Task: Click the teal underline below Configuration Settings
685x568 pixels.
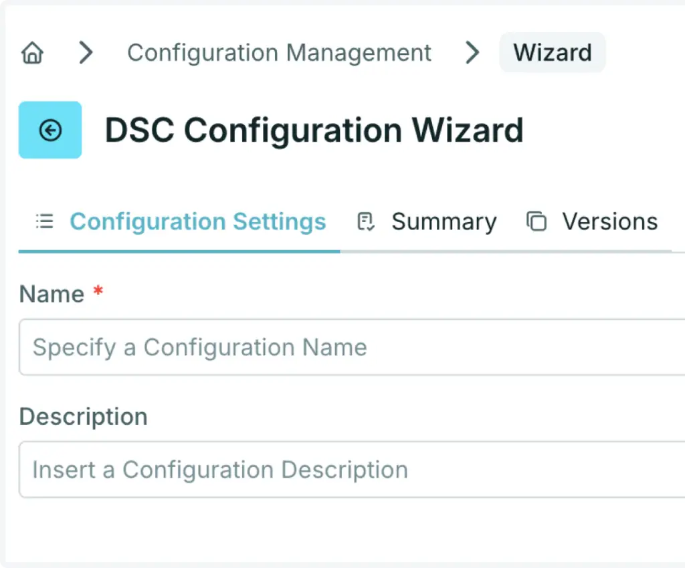Action: 179,252
